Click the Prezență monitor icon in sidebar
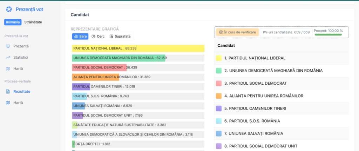Viewport: 359px width, 151px height. (8, 46)
